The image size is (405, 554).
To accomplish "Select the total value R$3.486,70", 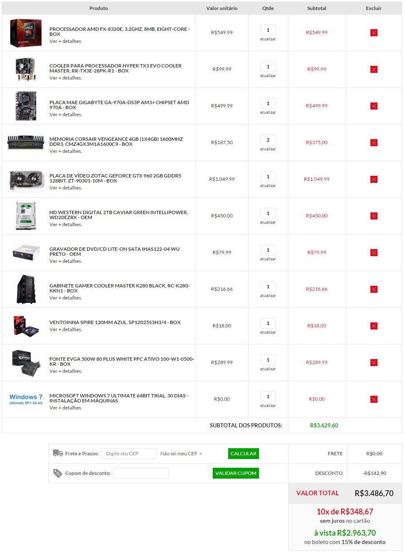I will coord(374,493).
